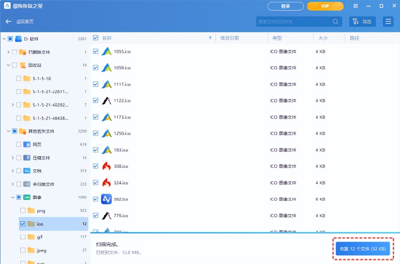
Task: Click the back arrow to 返回首页
Action: pos(9,22)
